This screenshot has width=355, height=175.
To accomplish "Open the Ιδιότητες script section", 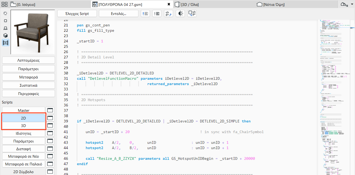I will 23,133.
